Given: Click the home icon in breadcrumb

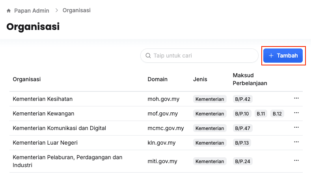Looking at the screenshot, I should click(9, 11).
